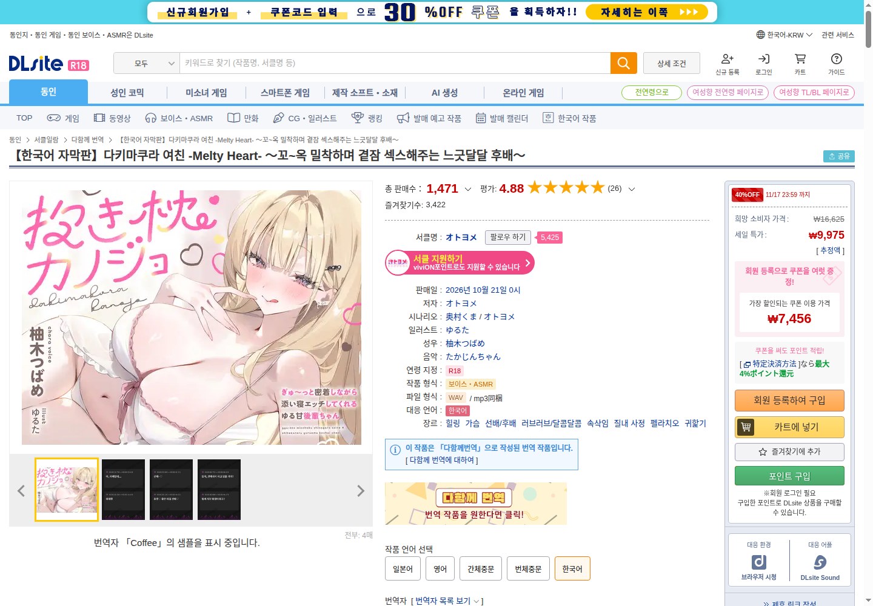Switch to the 미소녀 게임 tab
This screenshot has height=606, width=873.
[206, 93]
